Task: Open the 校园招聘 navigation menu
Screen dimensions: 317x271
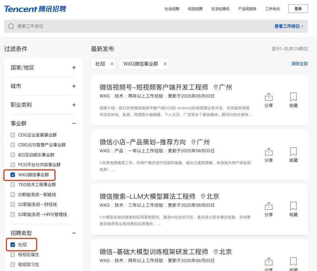Action: pos(195,9)
